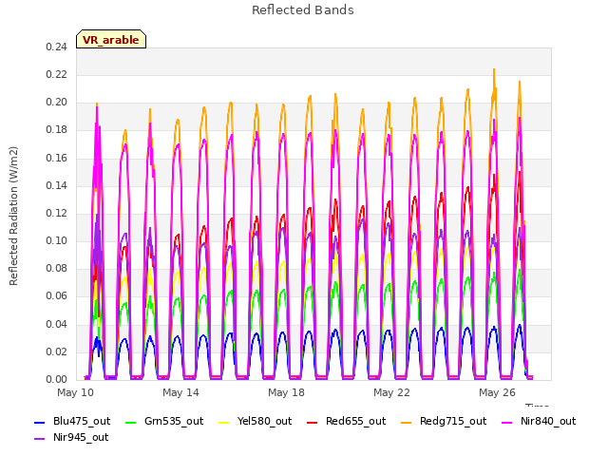Screen dimensions: 608x456
Task: Click the red Red655_out legend swatch
Action: pos(313,422)
